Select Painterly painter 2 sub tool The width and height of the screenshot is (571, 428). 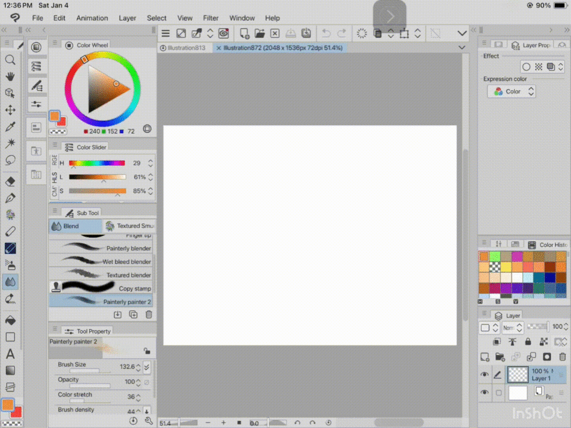click(101, 302)
